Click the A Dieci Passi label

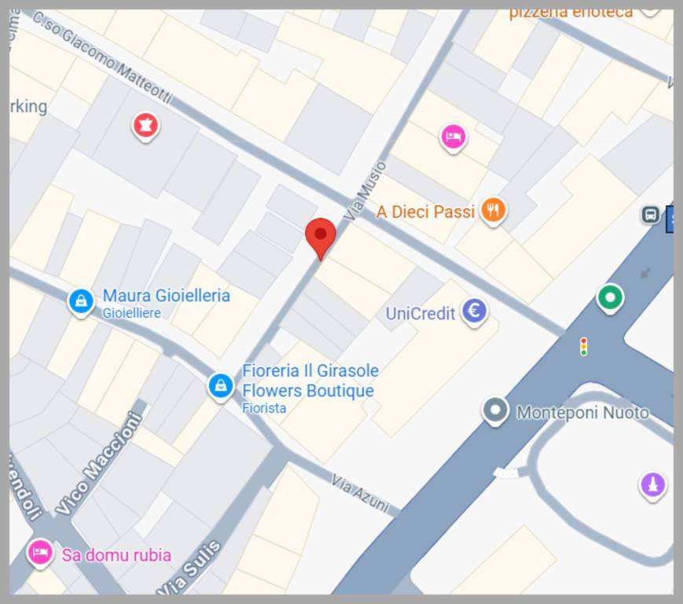pyautogui.click(x=425, y=212)
